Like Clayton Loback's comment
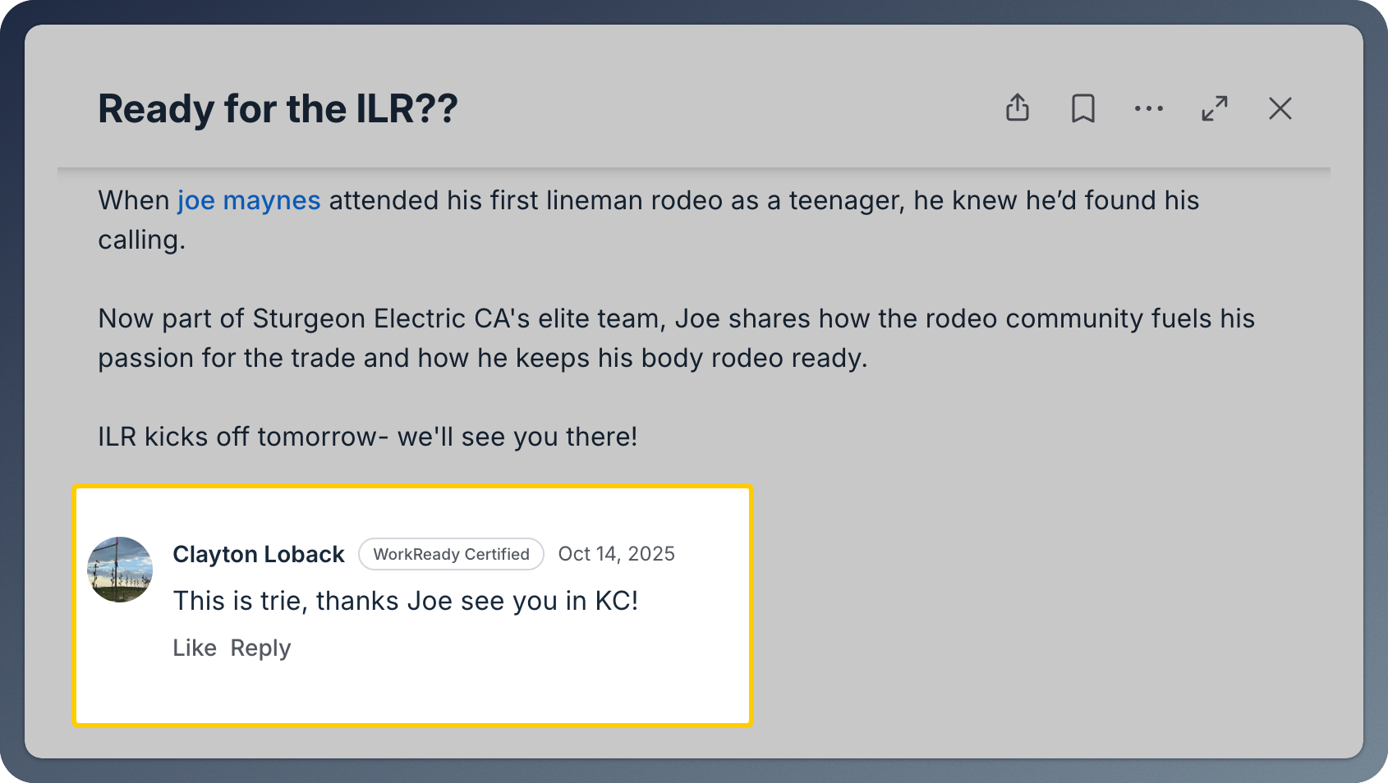The image size is (1388, 783). click(x=195, y=648)
